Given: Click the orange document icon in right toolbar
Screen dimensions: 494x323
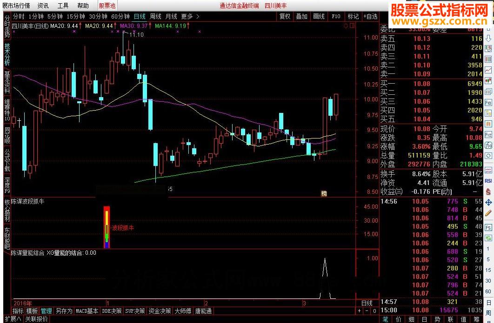Looking at the screenshot, I should coord(488,124).
